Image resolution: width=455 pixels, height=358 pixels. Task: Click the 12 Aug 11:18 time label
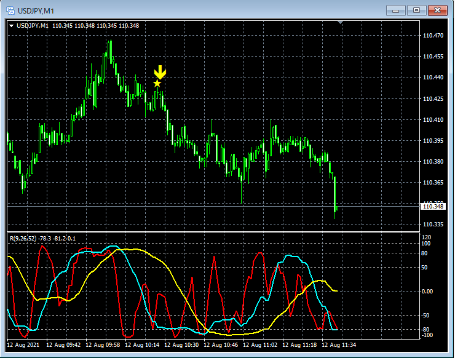point(299,345)
